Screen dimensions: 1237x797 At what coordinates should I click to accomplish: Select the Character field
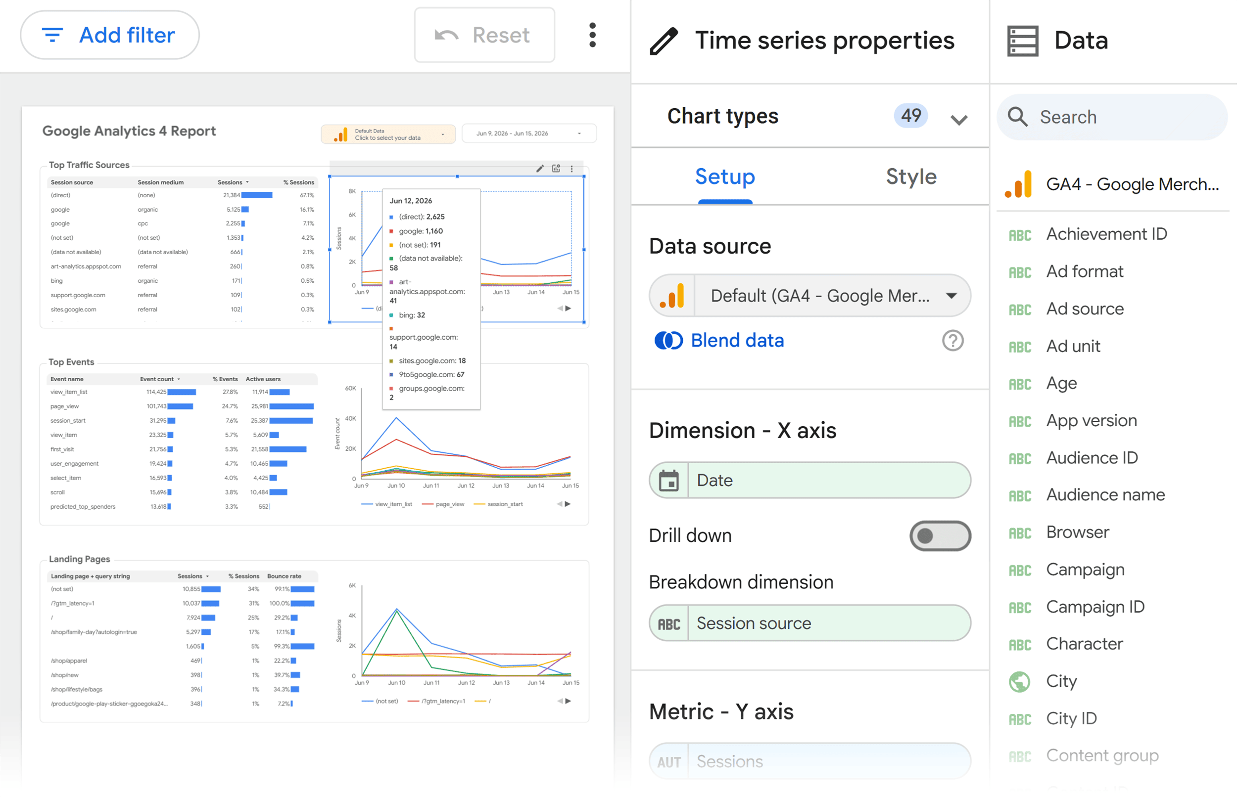(x=1084, y=644)
